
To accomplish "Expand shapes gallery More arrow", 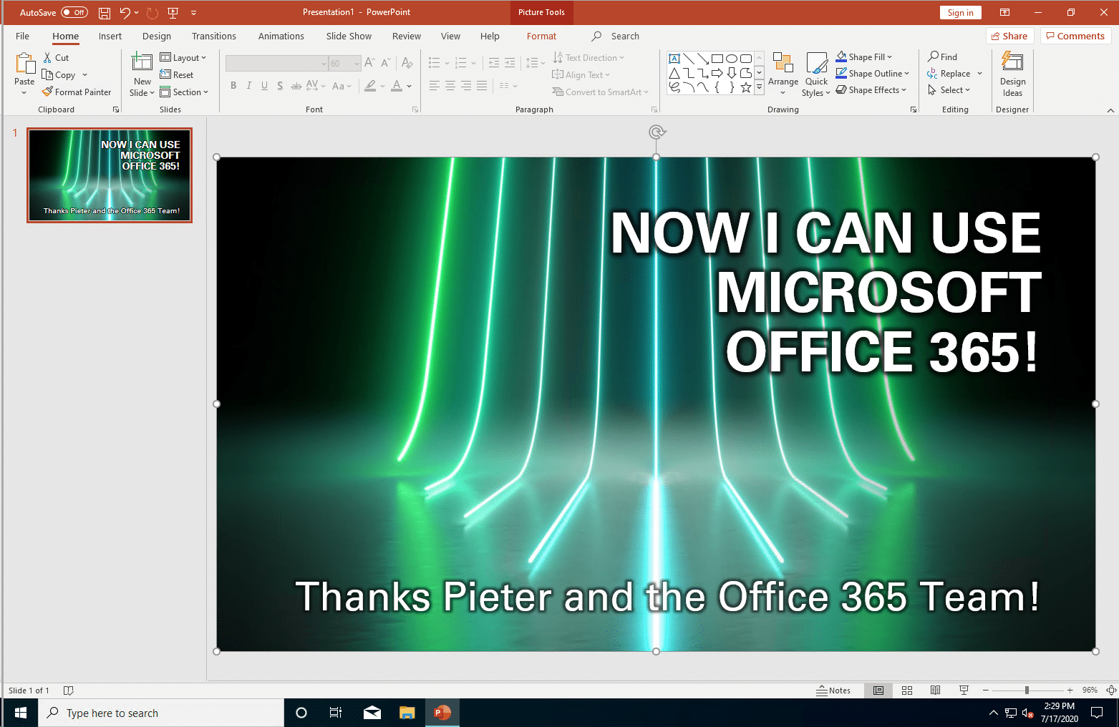I will 759,87.
